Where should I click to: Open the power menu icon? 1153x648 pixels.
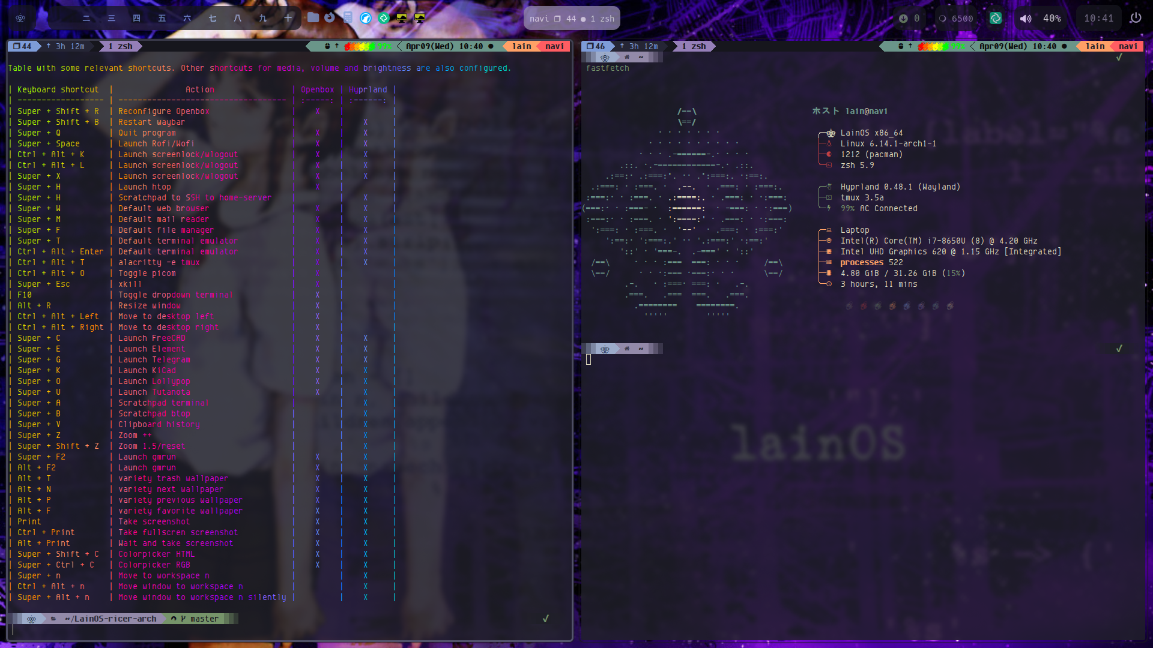(1135, 18)
